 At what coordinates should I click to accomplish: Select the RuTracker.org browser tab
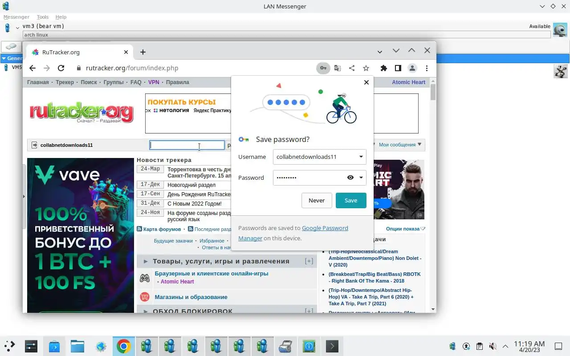(79, 52)
